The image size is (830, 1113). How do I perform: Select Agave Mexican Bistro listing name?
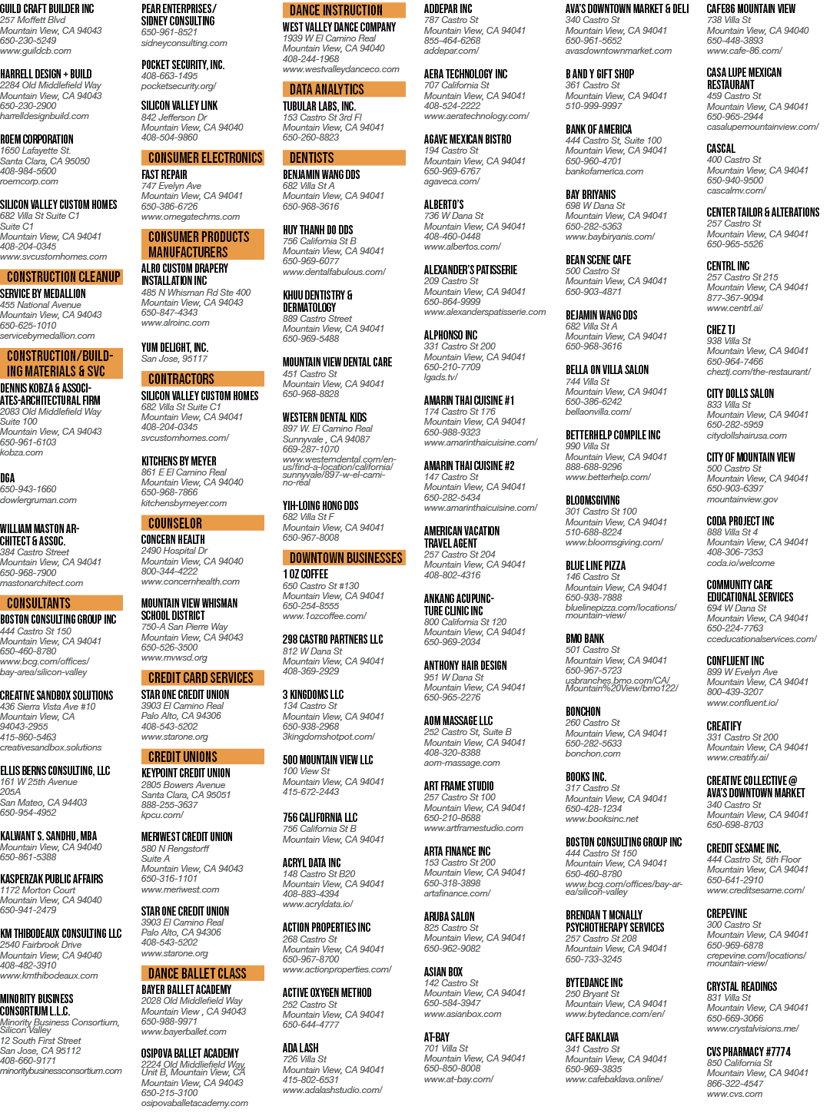467,139
